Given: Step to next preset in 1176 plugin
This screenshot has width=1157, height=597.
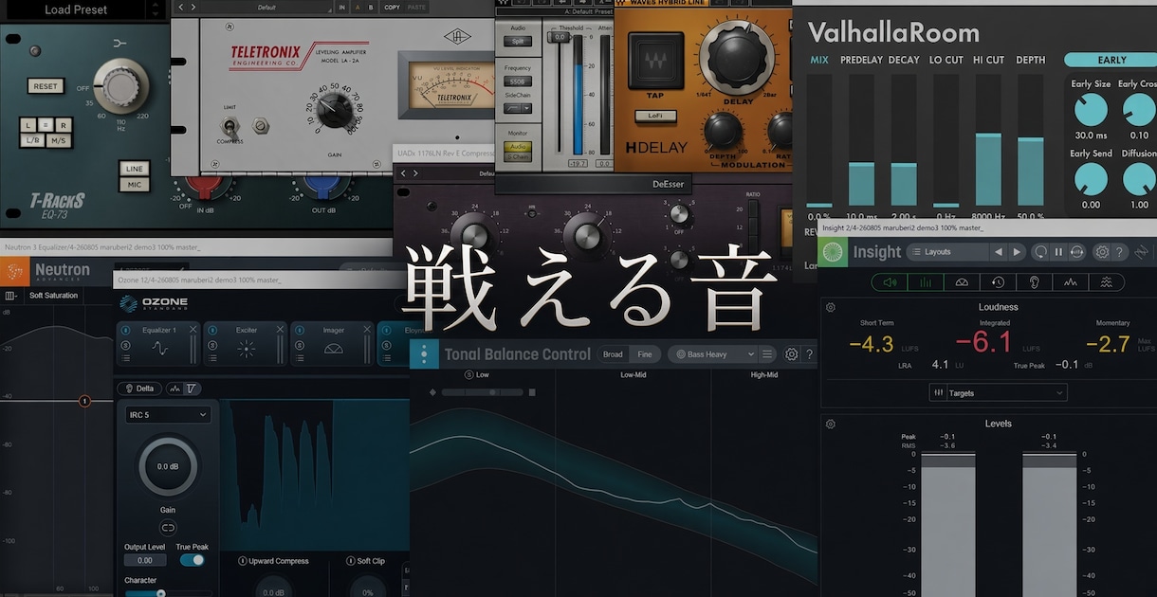Looking at the screenshot, I should (x=415, y=173).
